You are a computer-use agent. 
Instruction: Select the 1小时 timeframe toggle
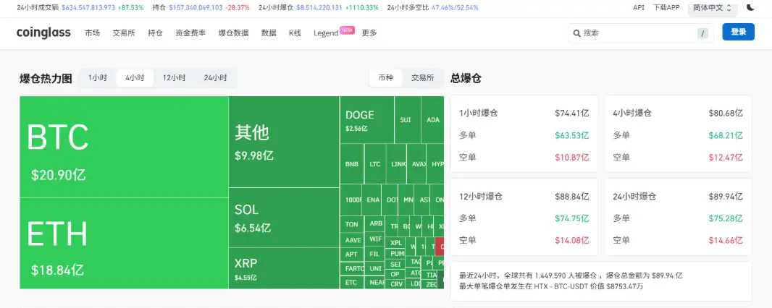click(x=98, y=78)
